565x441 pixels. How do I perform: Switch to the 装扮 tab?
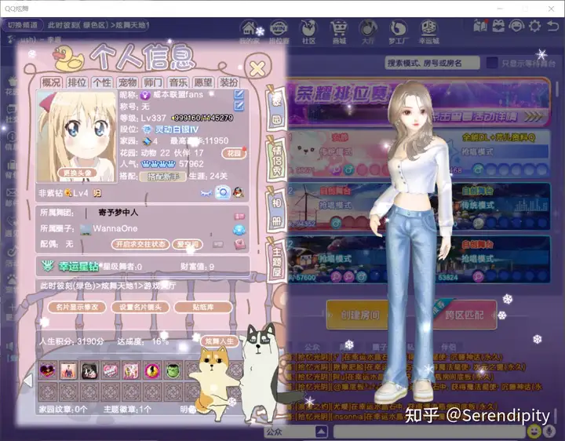point(229,82)
